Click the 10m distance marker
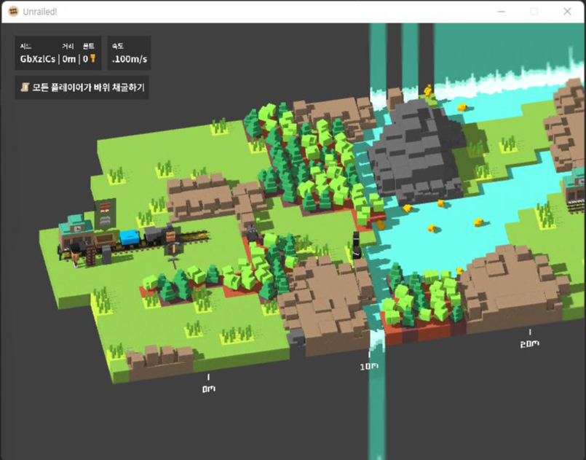This screenshot has width=586, height=460. (x=369, y=367)
